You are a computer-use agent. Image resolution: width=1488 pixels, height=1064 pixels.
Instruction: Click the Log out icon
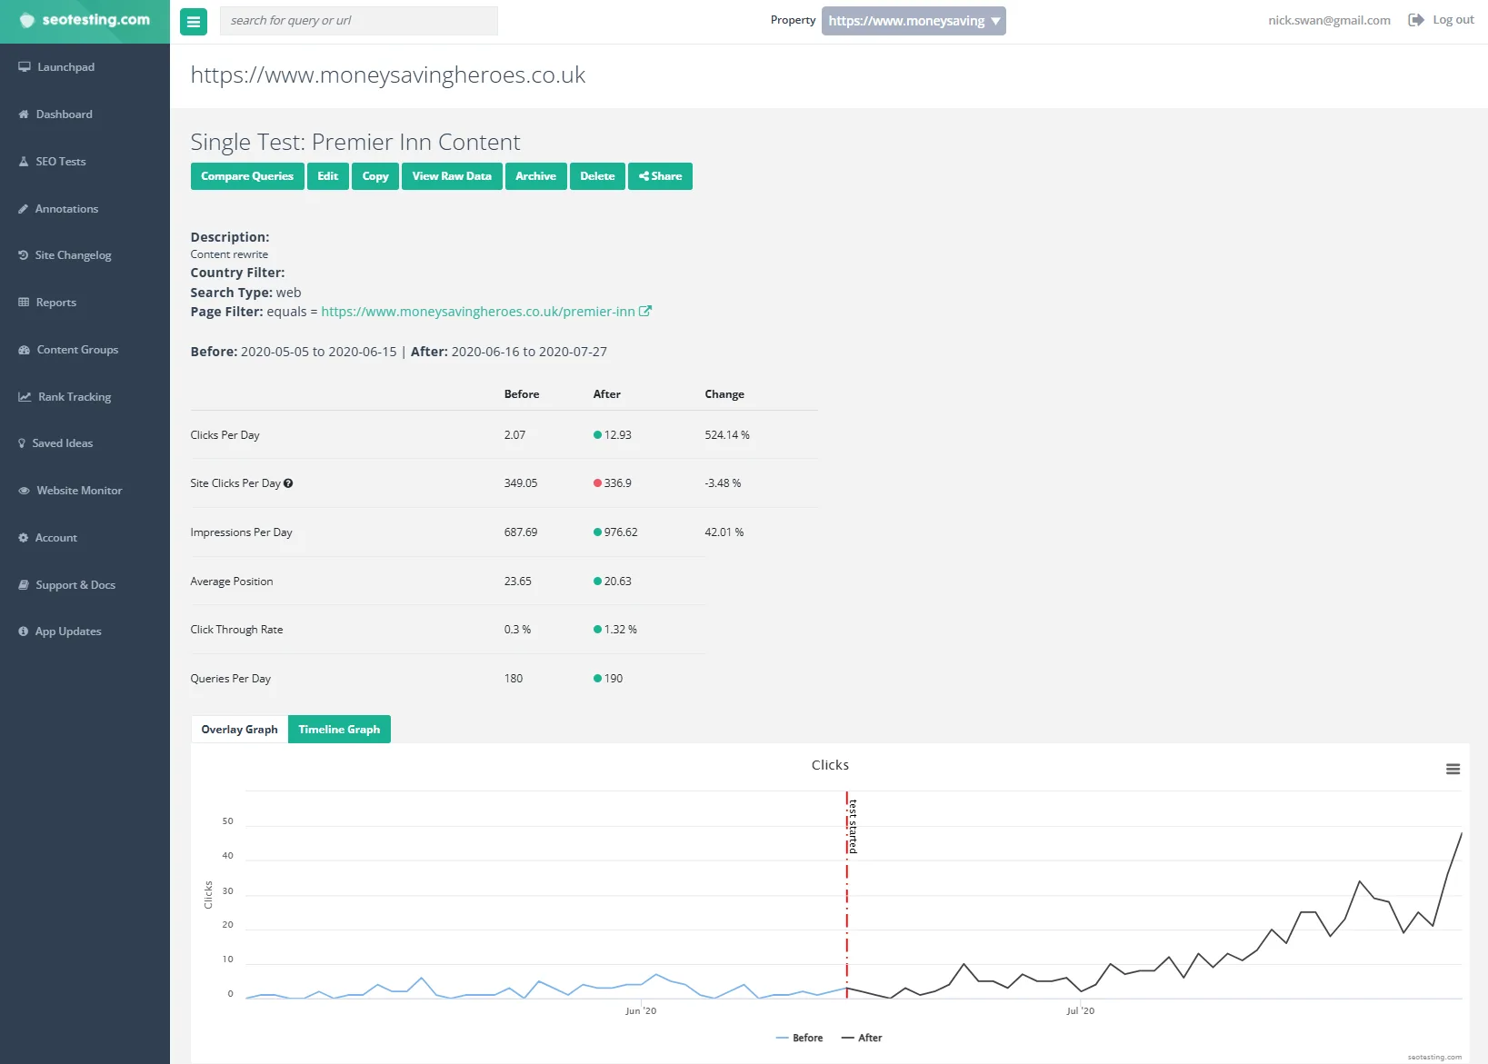coord(1415,20)
